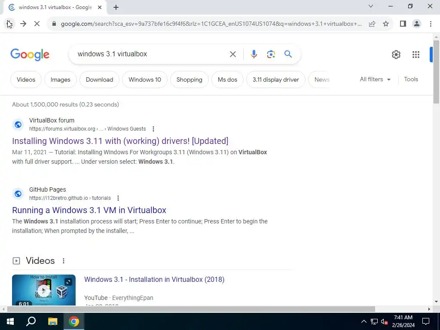
Task: Click the browser forward arrow button
Action: tap(23, 24)
